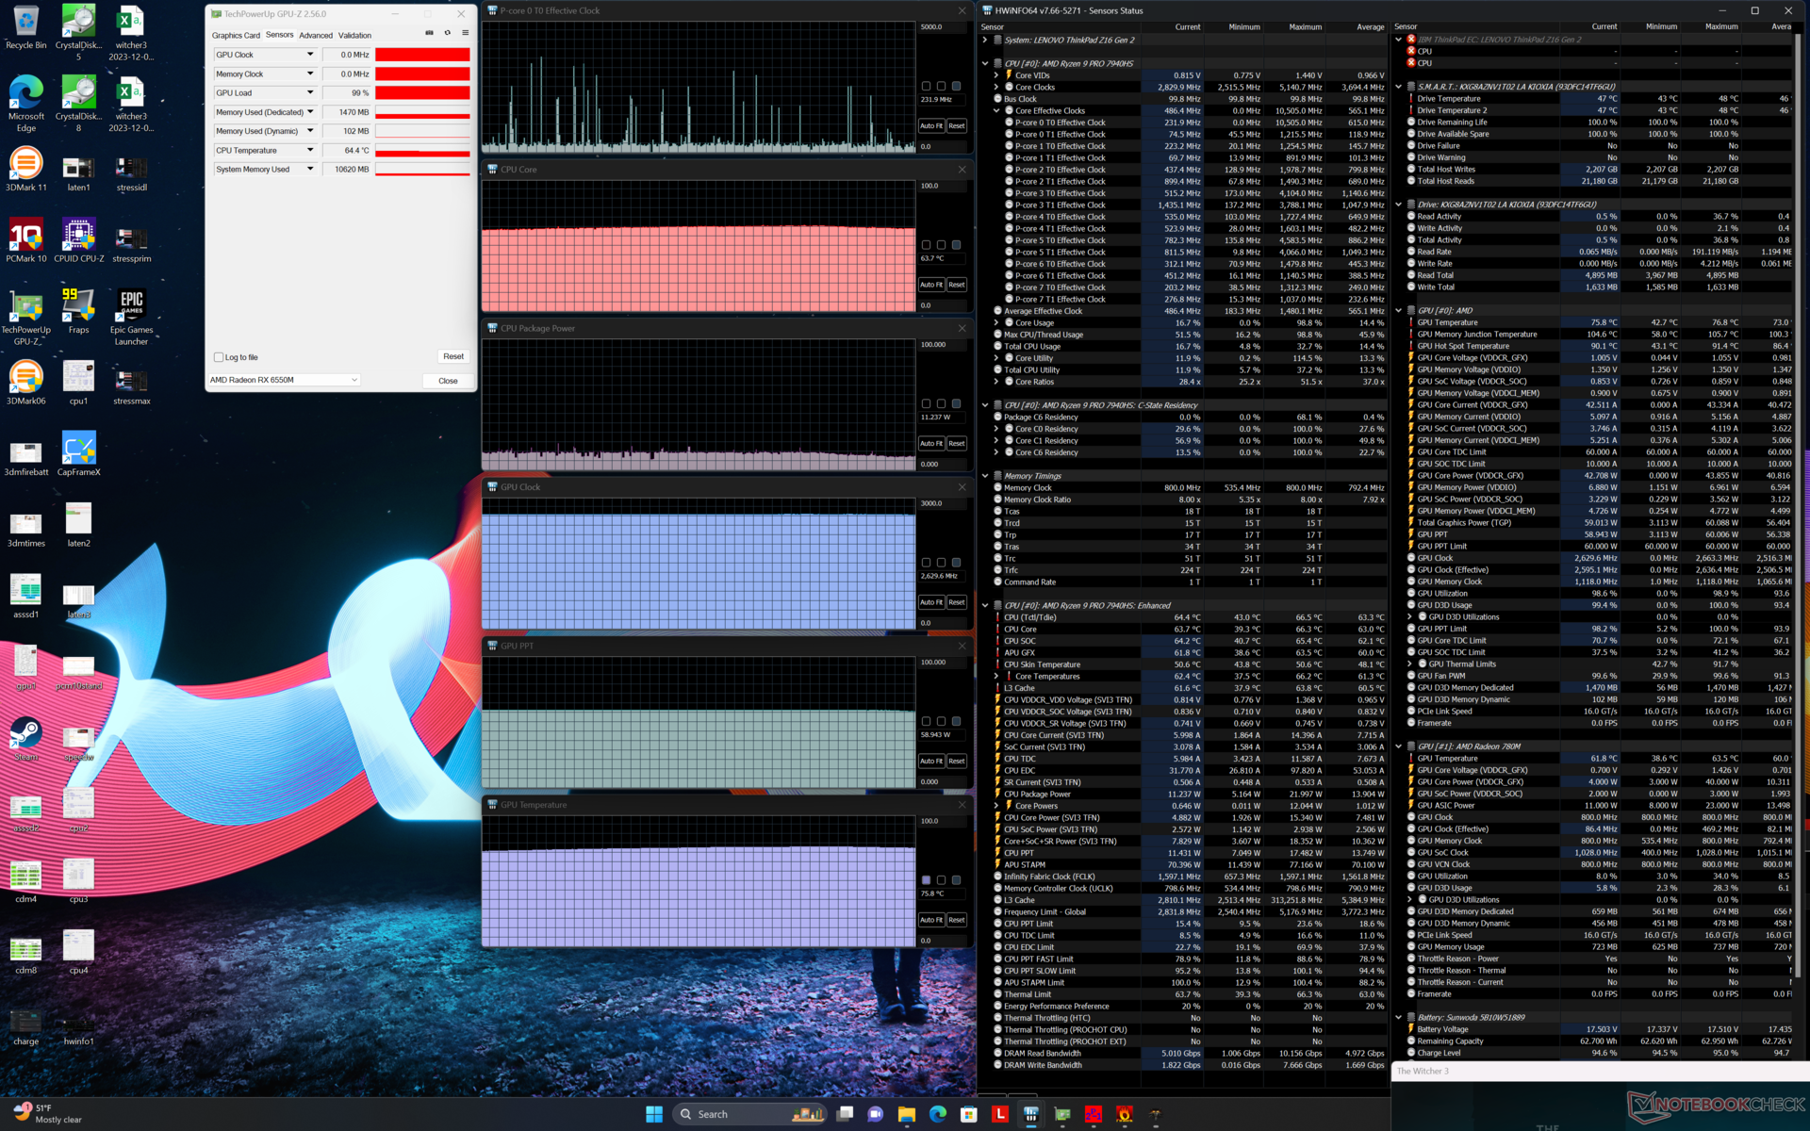Select the CPUID CPU-Z desktop icon
1810x1131 pixels.
tap(78, 240)
